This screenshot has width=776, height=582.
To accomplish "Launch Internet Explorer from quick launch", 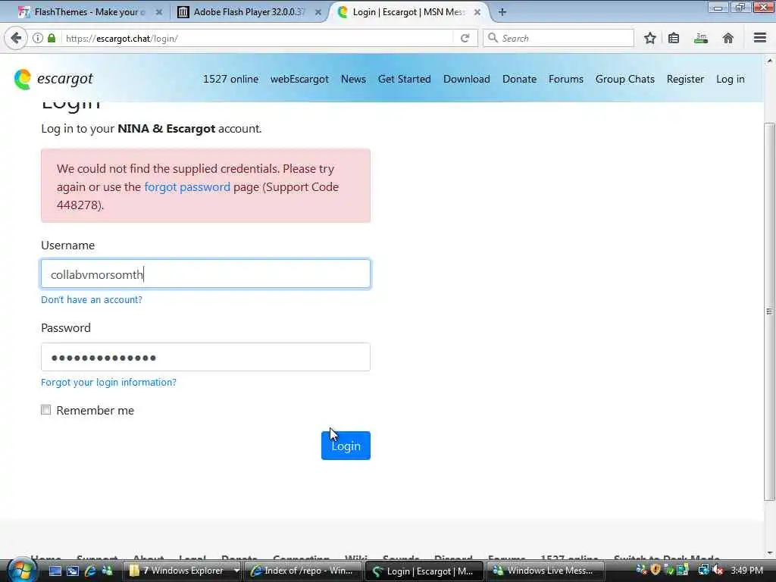I will point(90,571).
